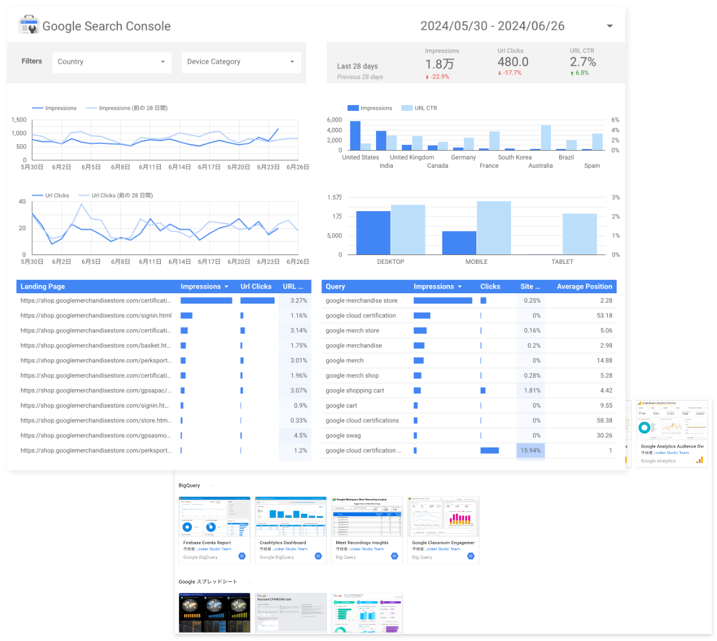Open the Google Analytics Audience Overview thumbnail

(x=672, y=420)
